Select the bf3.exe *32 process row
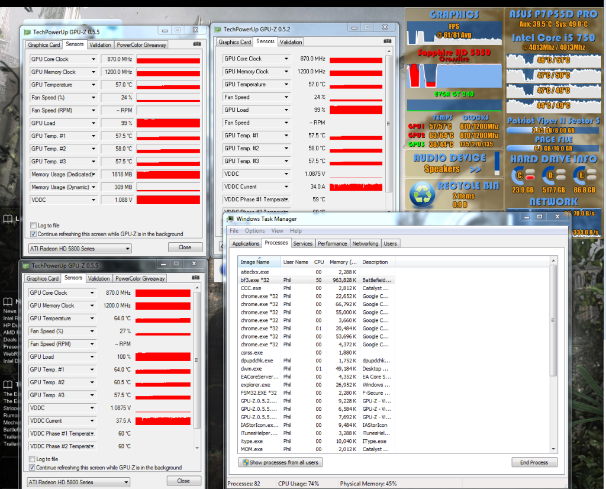Screen dimensions: 606x489 point(316,280)
